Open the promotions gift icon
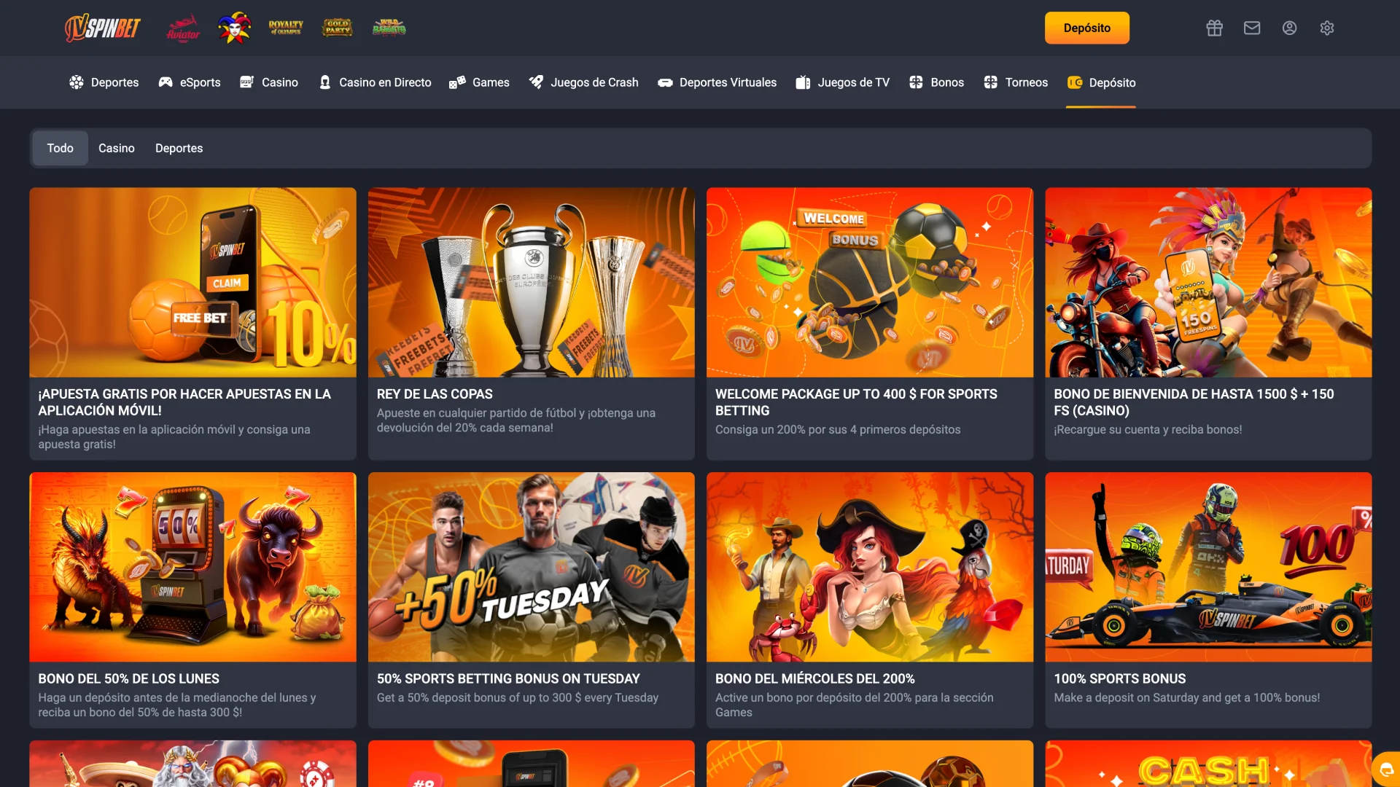 (1214, 28)
